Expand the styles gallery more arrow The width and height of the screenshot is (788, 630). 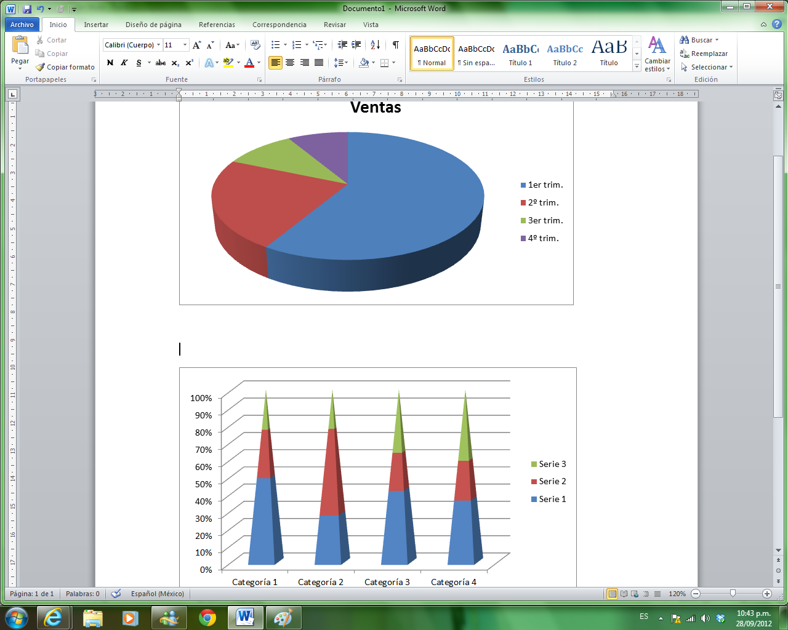pos(637,66)
